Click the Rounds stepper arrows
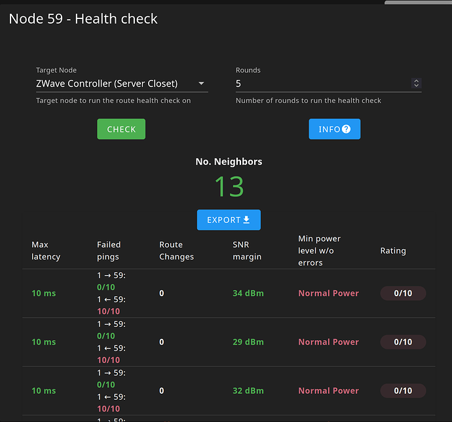 point(416,84)
